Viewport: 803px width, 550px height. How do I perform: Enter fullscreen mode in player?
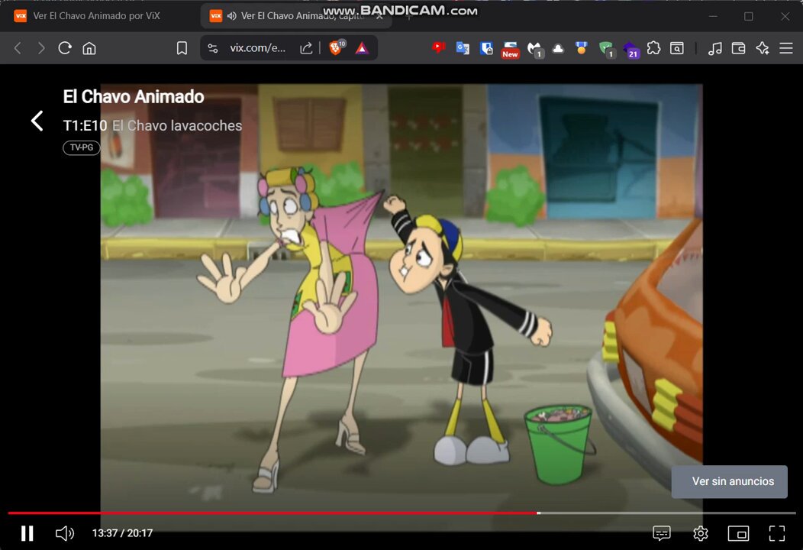(x=776, y=533)
